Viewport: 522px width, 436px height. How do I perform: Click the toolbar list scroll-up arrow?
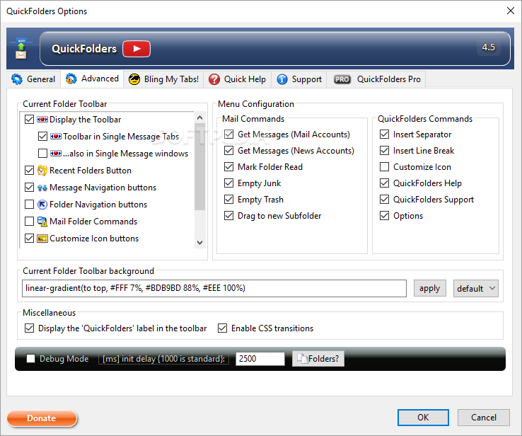(199, 117)
